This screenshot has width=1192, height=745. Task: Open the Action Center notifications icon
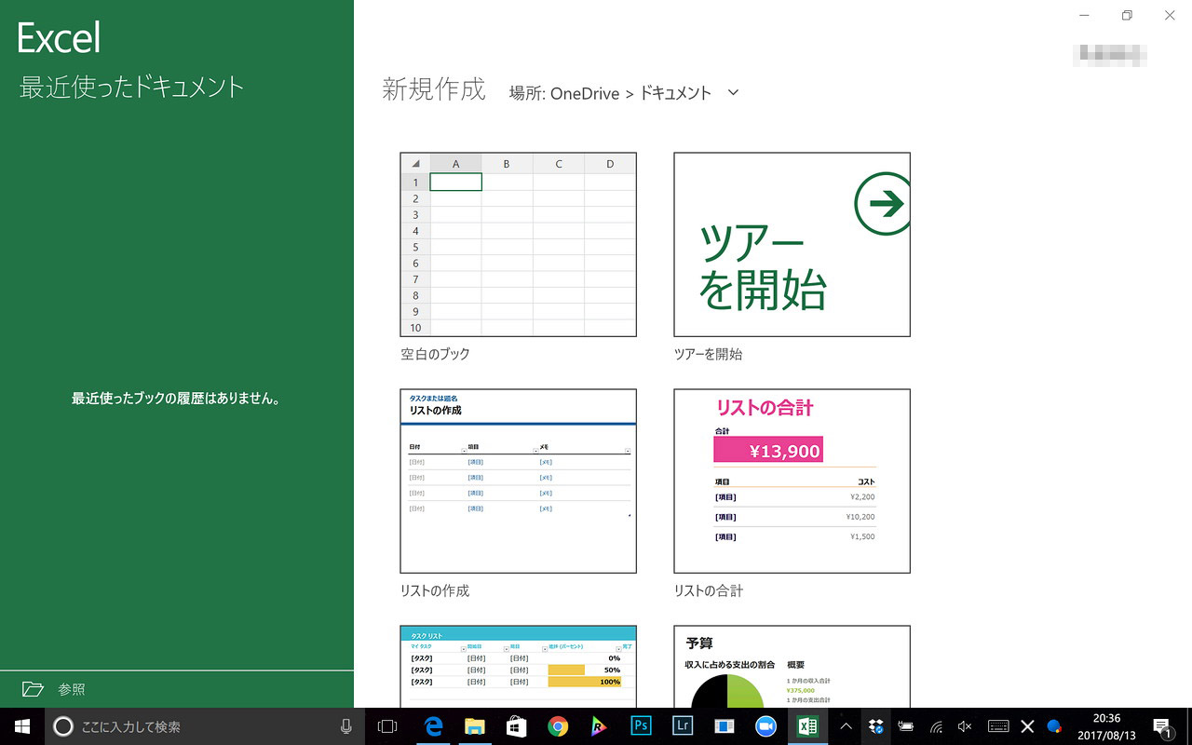tap(1162, 726)
